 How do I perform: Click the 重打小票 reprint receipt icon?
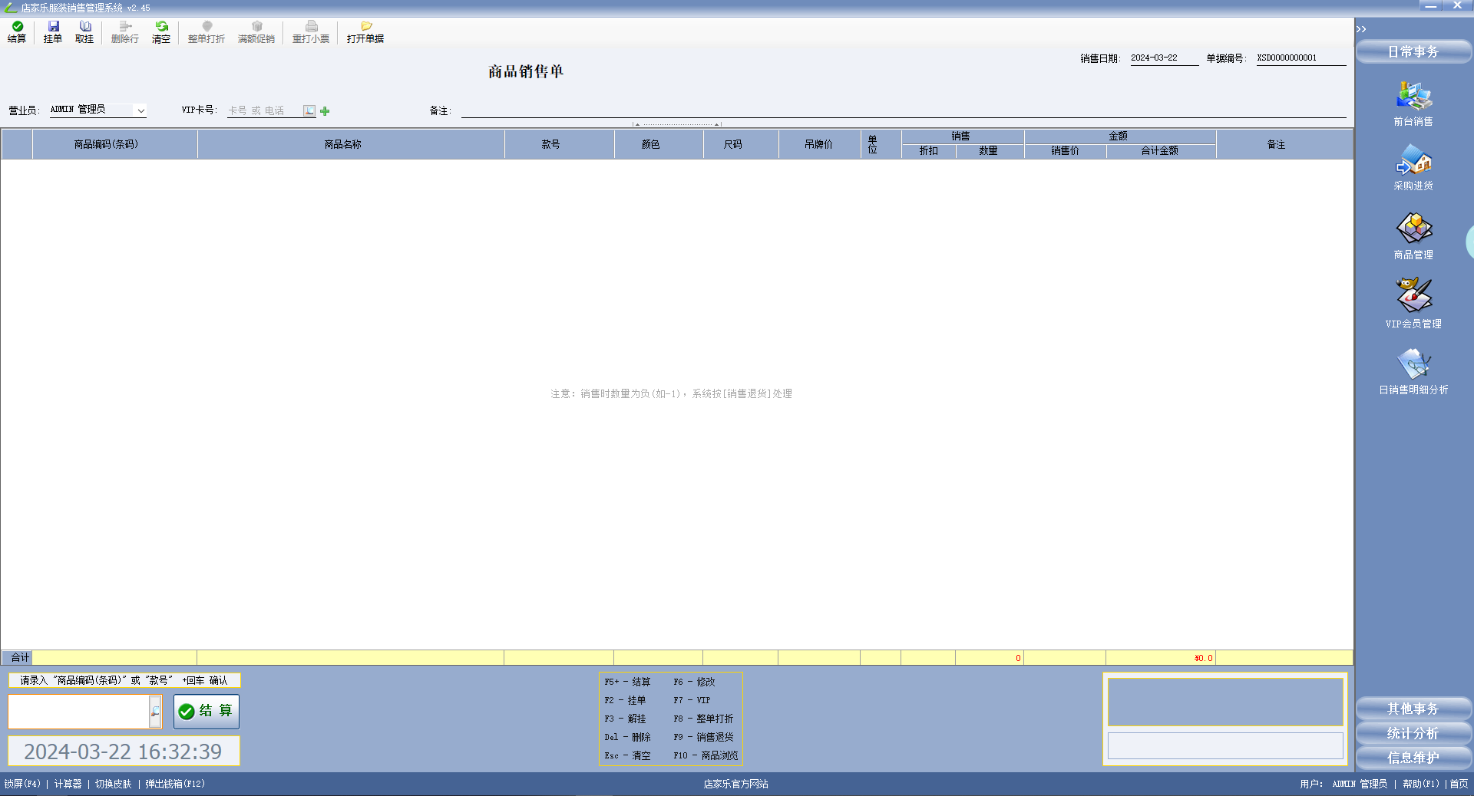pos(311,32)
